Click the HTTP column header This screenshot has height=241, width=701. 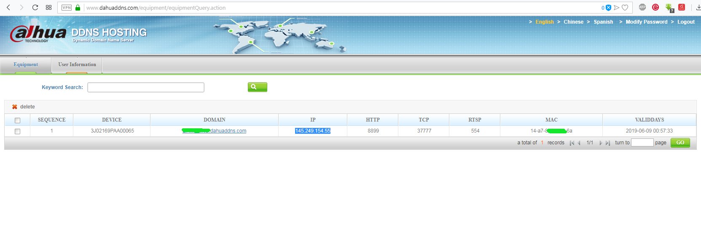tap(373, 120)
